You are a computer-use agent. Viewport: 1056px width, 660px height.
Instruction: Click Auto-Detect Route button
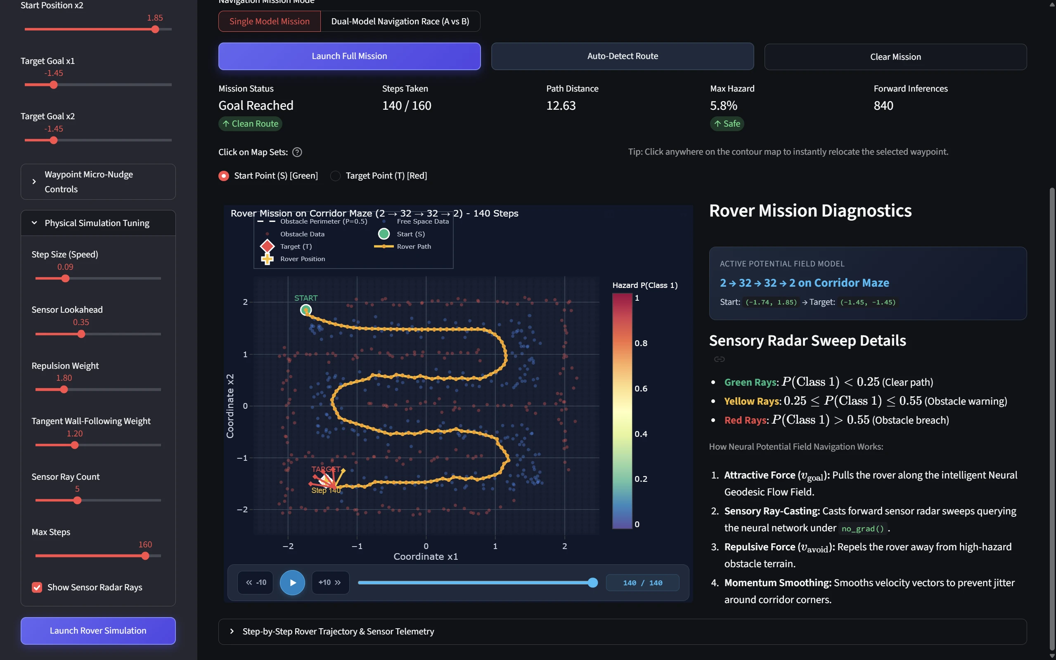623,56
